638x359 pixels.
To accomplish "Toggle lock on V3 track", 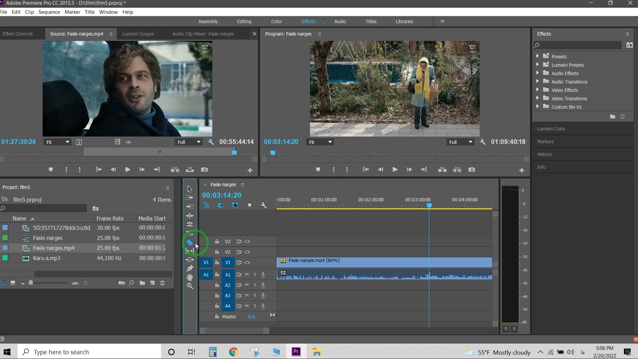I will pos(217,241).
